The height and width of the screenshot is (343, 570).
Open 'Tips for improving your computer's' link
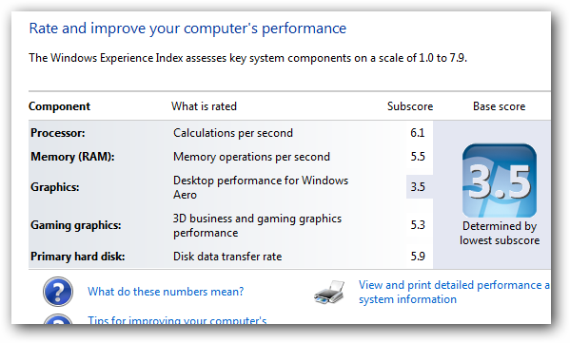click(x=177, y=320)
